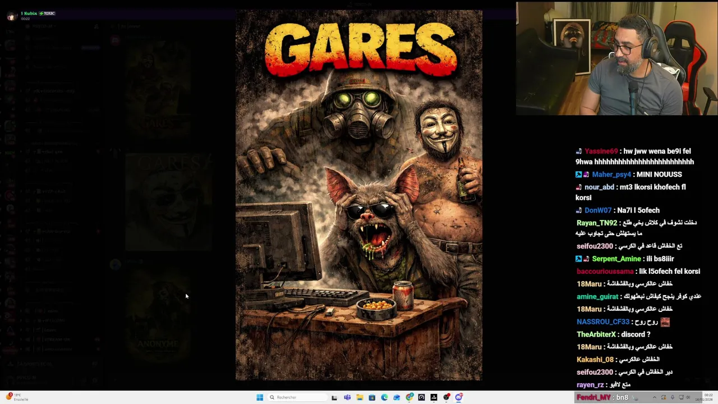718x404 pixels.
Task: Click username baccourioussama in chat
Action: point(605,272)
